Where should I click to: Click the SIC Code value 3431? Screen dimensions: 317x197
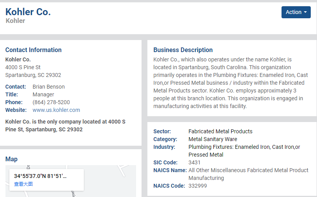coord(194,162)
